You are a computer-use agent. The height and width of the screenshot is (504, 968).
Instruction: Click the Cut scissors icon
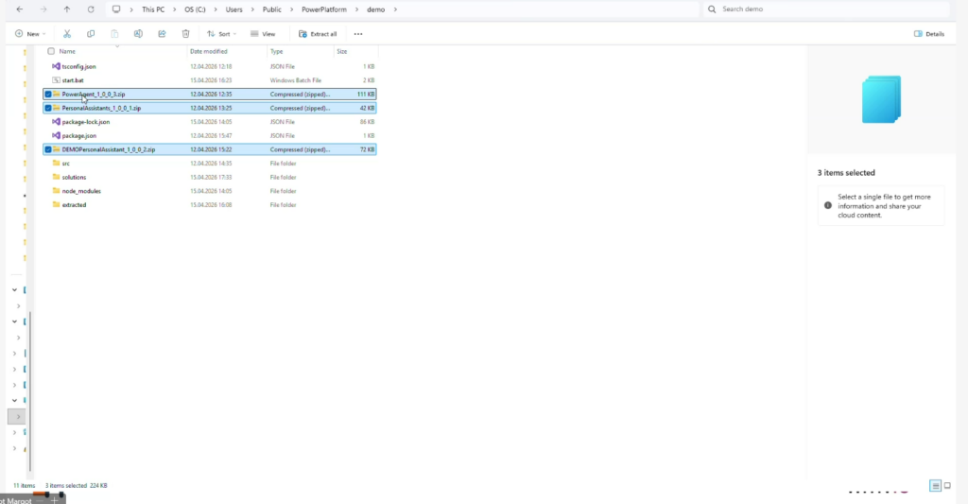66,34
